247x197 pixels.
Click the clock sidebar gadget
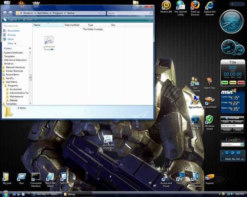231,22
